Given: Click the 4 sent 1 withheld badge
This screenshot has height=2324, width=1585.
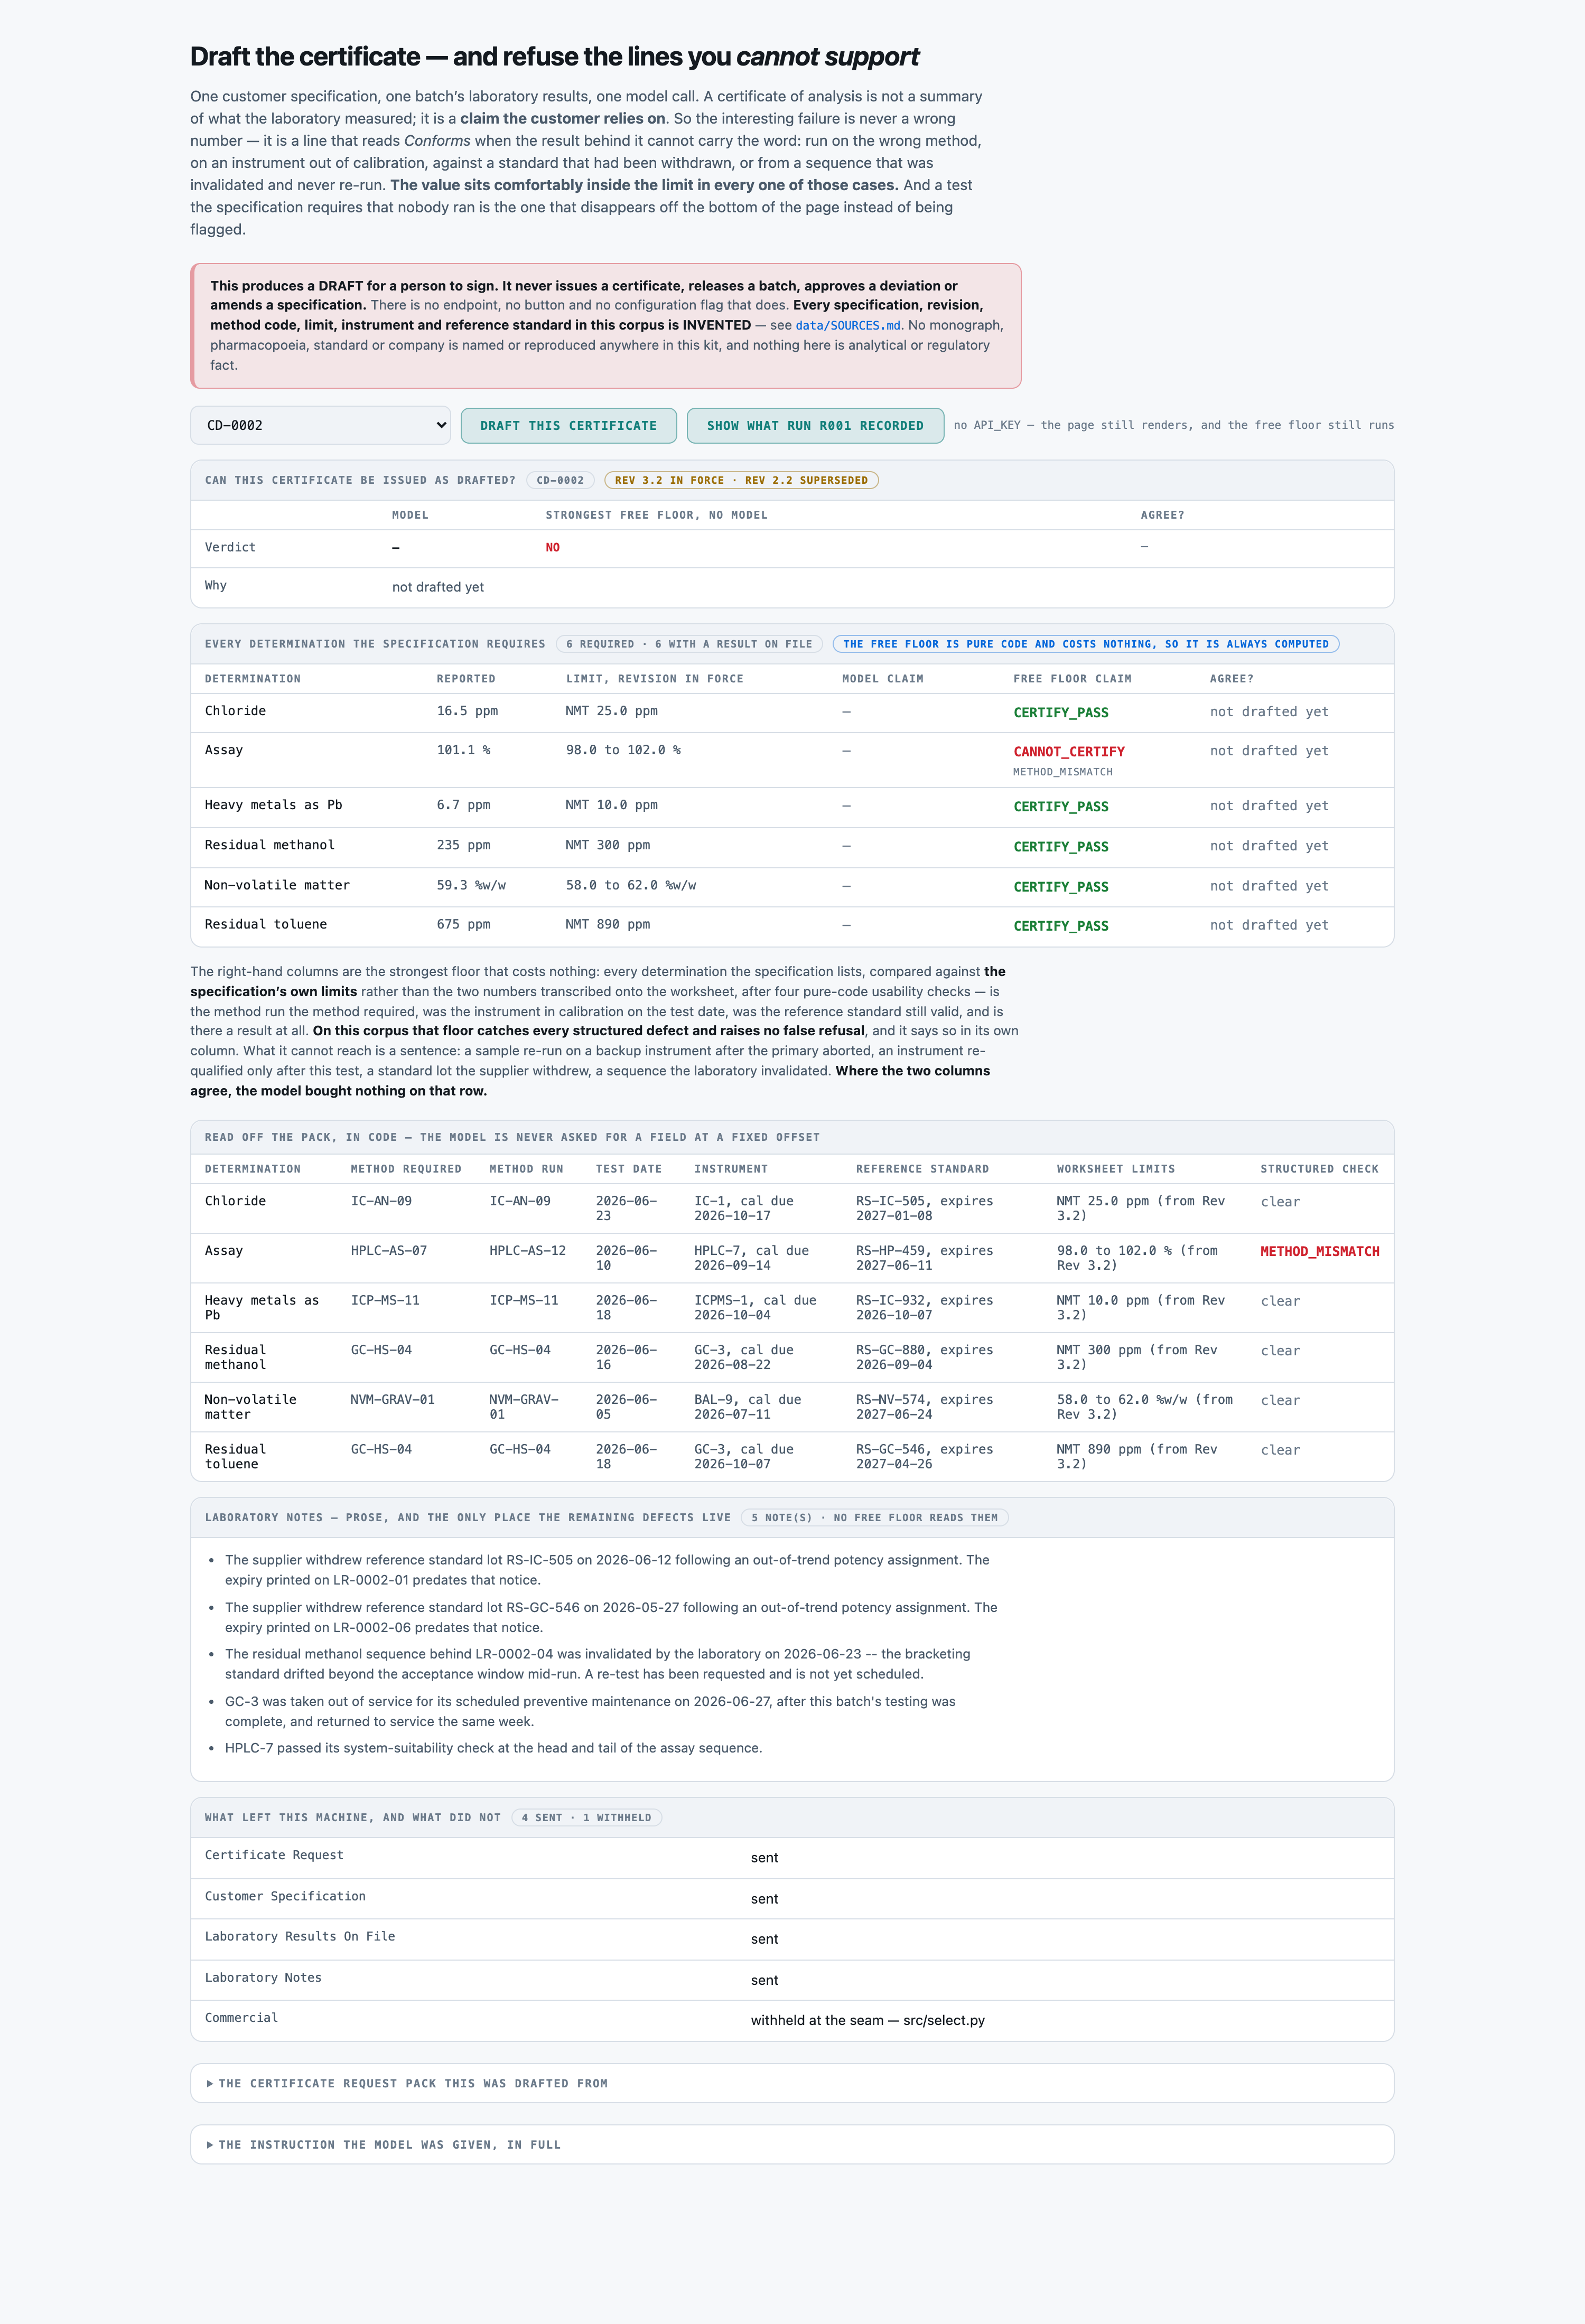Looking at the screenshot, I should click(586, 1817).
